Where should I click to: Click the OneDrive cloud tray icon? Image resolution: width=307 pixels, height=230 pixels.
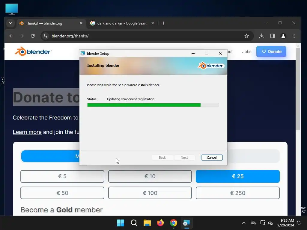(253, 223)
